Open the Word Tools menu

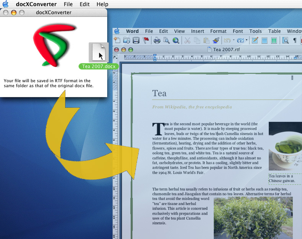coord(255,31)
